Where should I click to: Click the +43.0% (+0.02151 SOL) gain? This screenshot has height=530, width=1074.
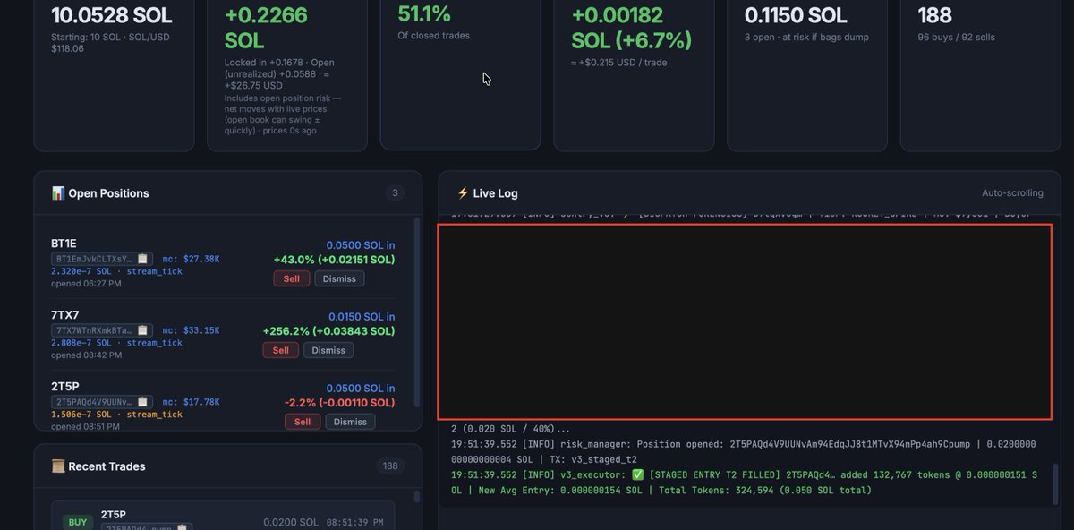pos(334,260)
